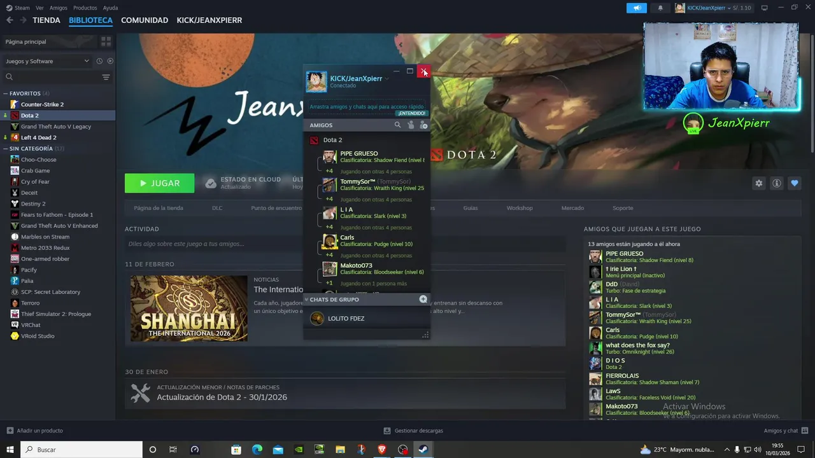Select Grand Theft Auto V Legacy
The width and height of the screenshot is (815, 458).
(x=55, y=127)
